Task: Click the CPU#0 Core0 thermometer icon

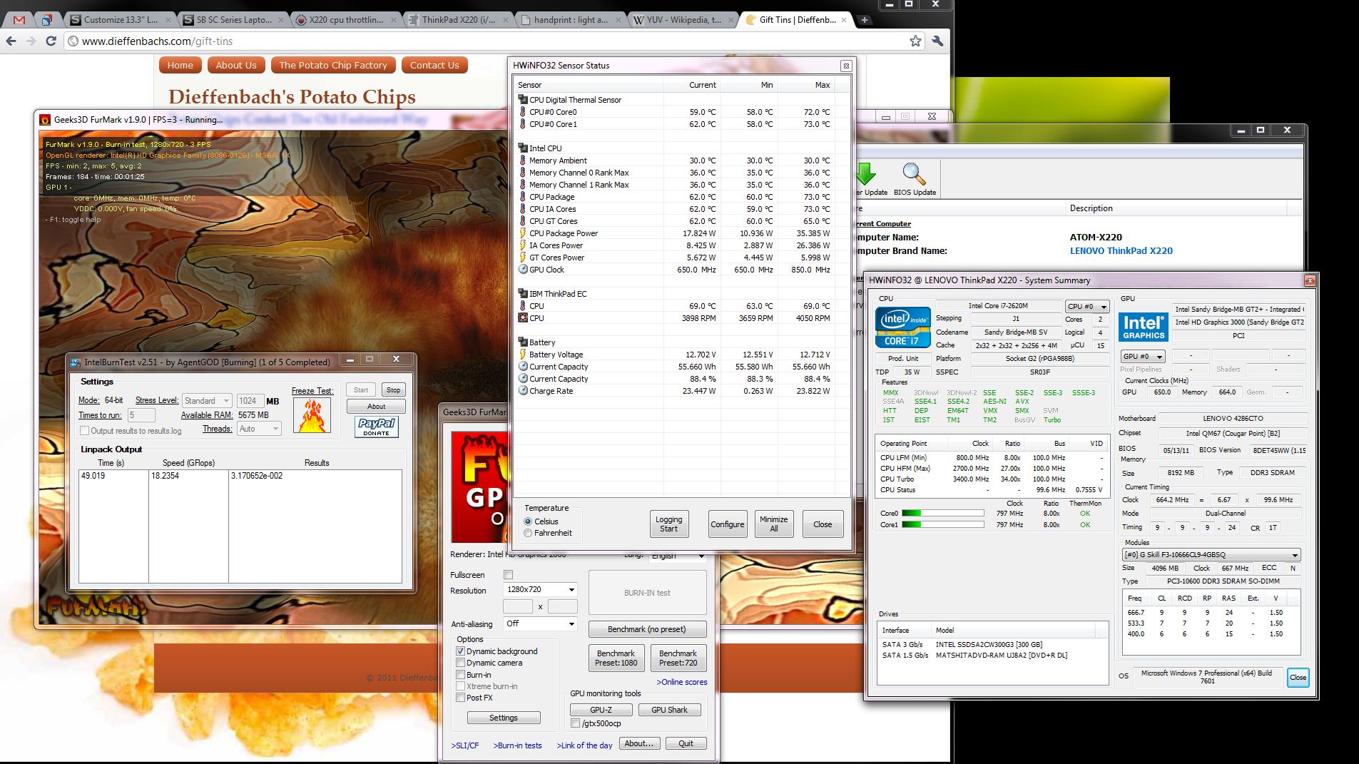Action: pyautogui.click(x=523, y=112)
